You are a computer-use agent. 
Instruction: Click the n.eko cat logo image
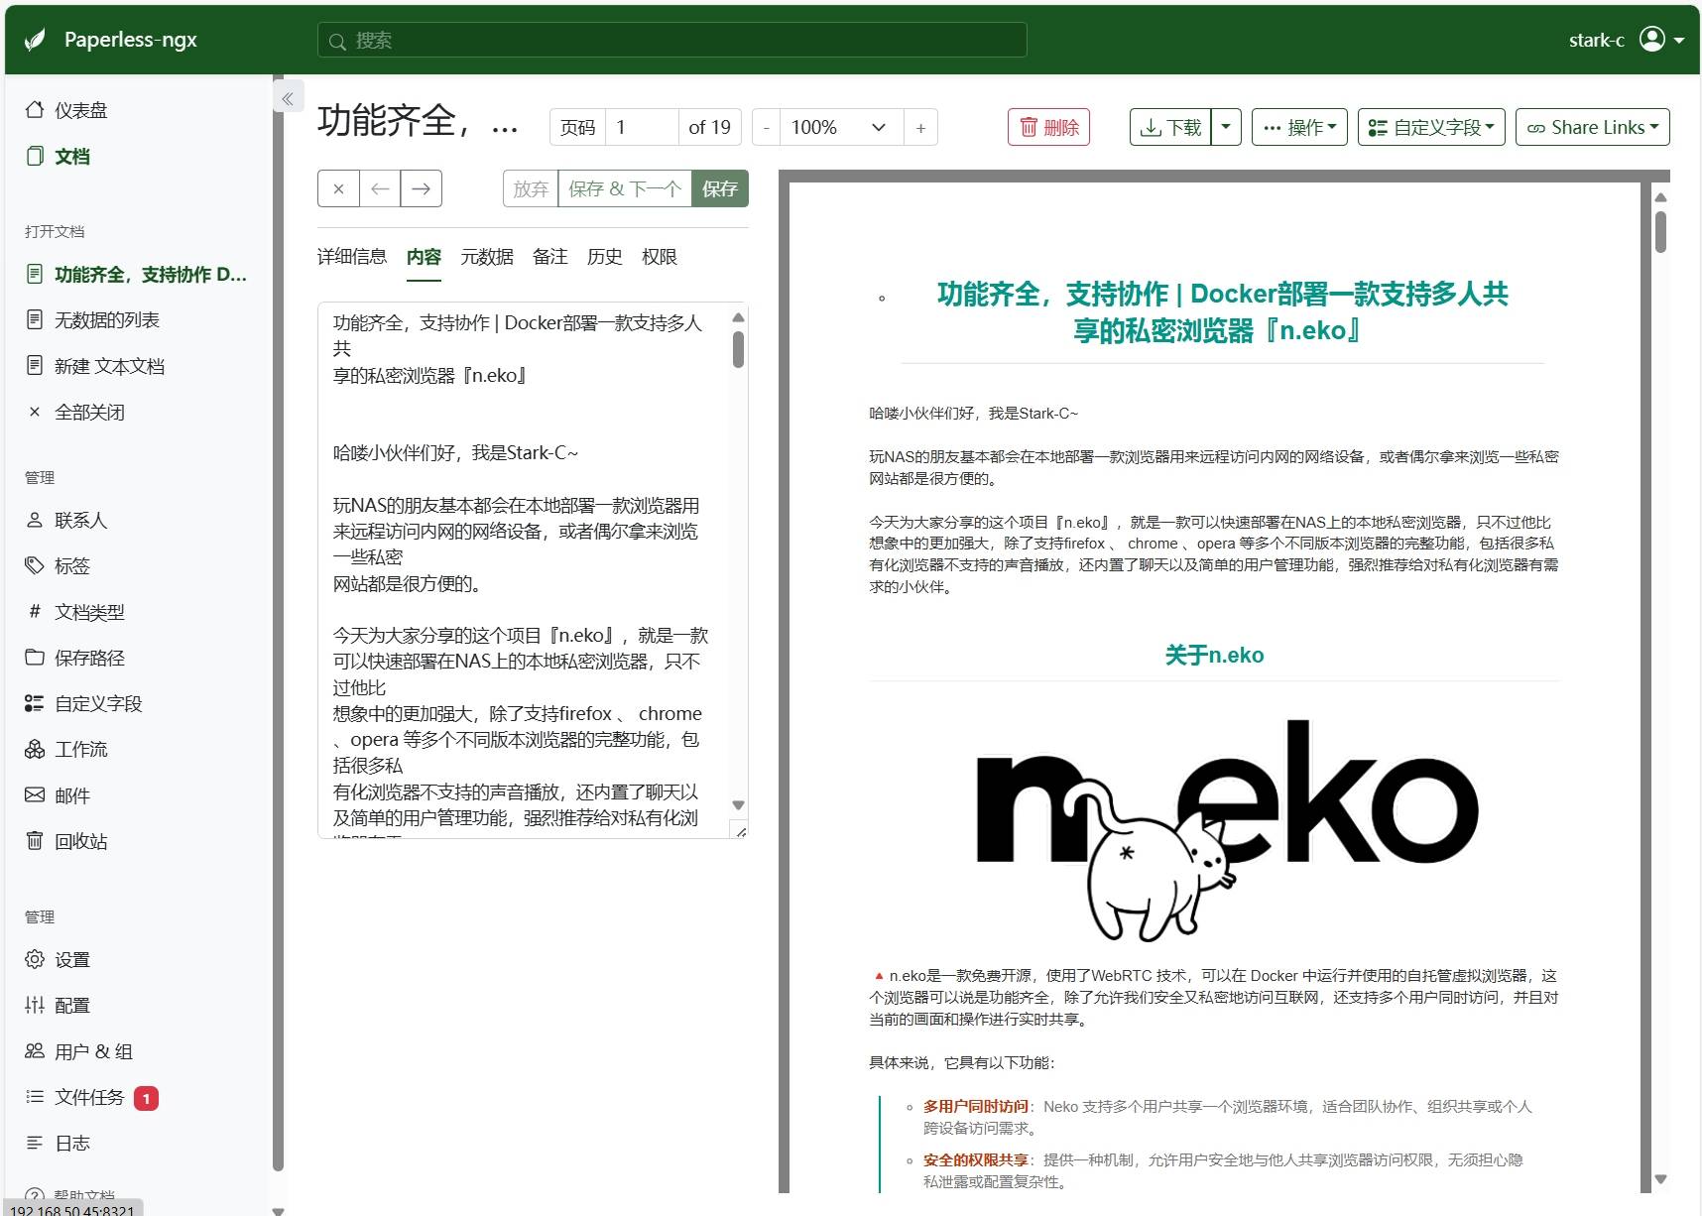tap(1228, 831)
